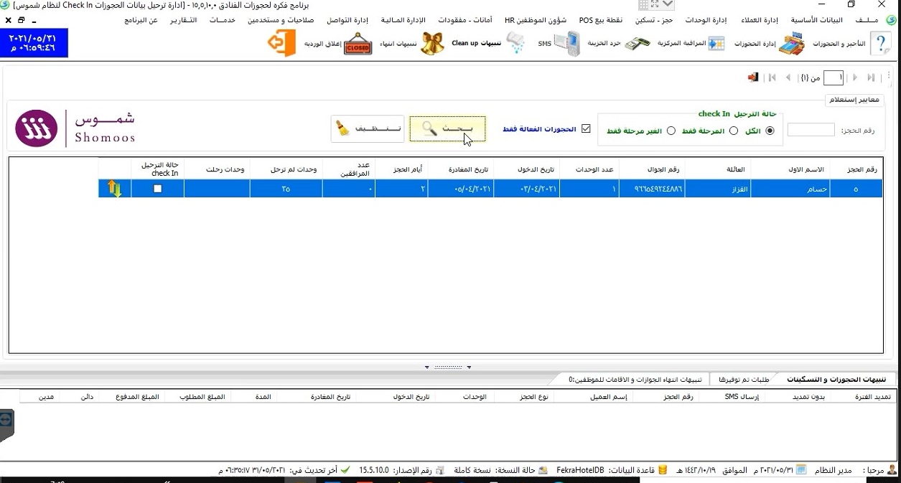Select the 'المرحلة فقط' radio option

coord(733,131)
